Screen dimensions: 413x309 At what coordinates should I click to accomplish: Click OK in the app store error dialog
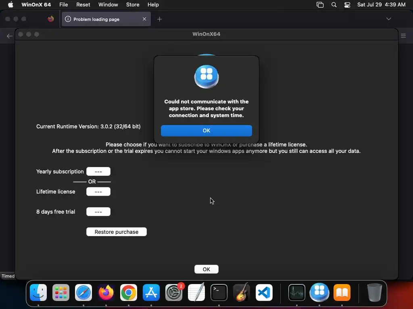coord(206,131)
